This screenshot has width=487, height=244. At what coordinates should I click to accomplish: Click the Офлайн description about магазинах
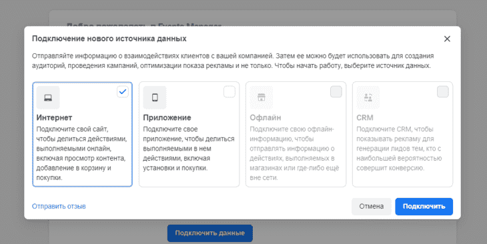pyautogui.click(x=294, y=153)
